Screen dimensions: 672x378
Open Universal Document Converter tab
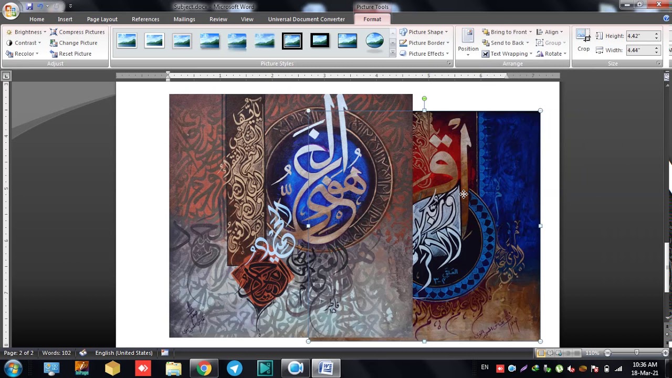tap(307, 19)
